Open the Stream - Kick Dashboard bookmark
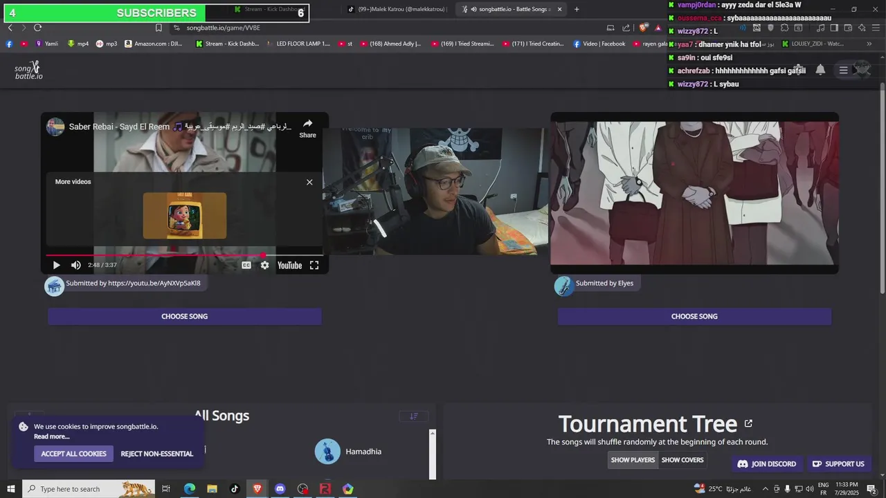The width and height of the screenshot is (886, 498). click(227, 44)
